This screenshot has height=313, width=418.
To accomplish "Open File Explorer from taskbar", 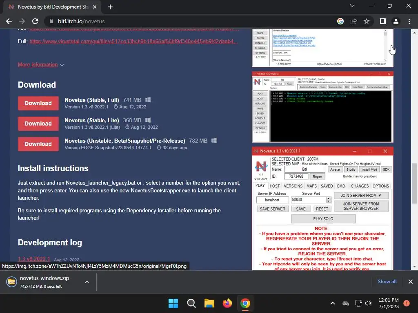I will [209, 303].
